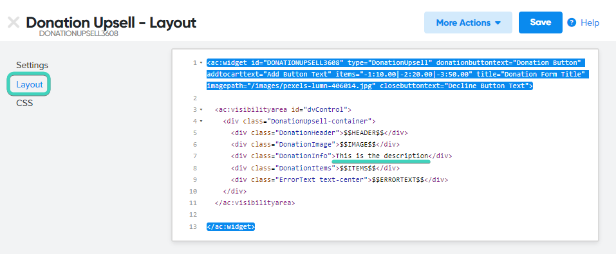This screenshot has height=254, width=616.
Task: Collapse the ac:visibilityarea fold on line 3
Action: pyautogui.click(x=201, y=109)
